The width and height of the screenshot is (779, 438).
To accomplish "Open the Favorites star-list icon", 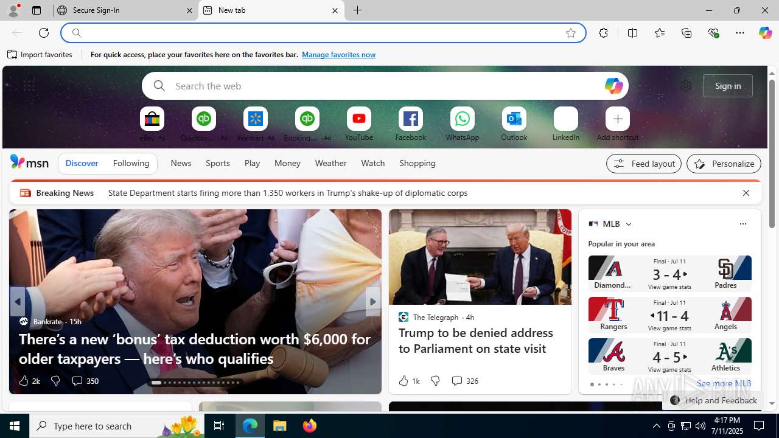I will pyautogui.click(x=659, y=33).
